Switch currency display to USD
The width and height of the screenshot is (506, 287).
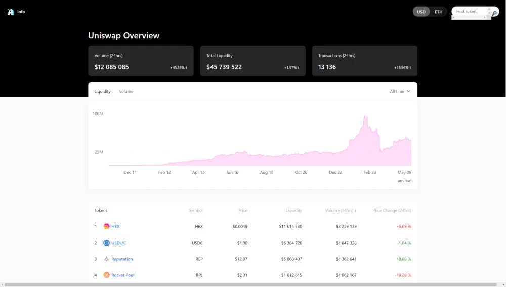[421, 12]
